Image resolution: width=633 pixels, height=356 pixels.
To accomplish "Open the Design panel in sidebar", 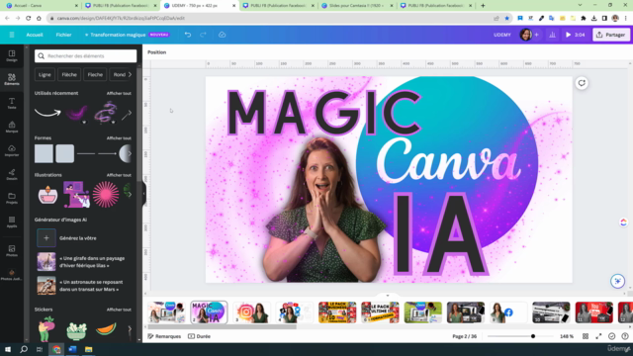I will 12,55.
